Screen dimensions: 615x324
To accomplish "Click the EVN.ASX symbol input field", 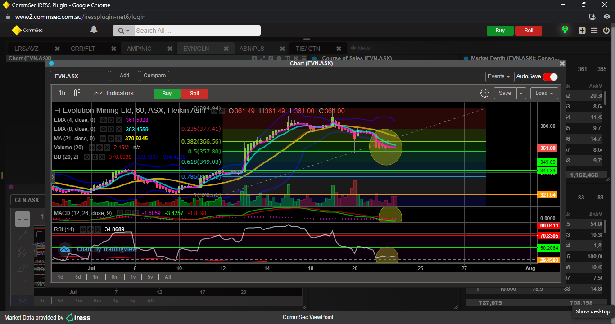I will (79, 76).
